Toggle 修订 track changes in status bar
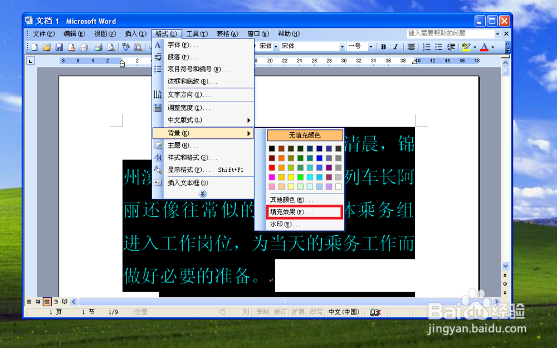The image size is (557, 348). [280, 312]
